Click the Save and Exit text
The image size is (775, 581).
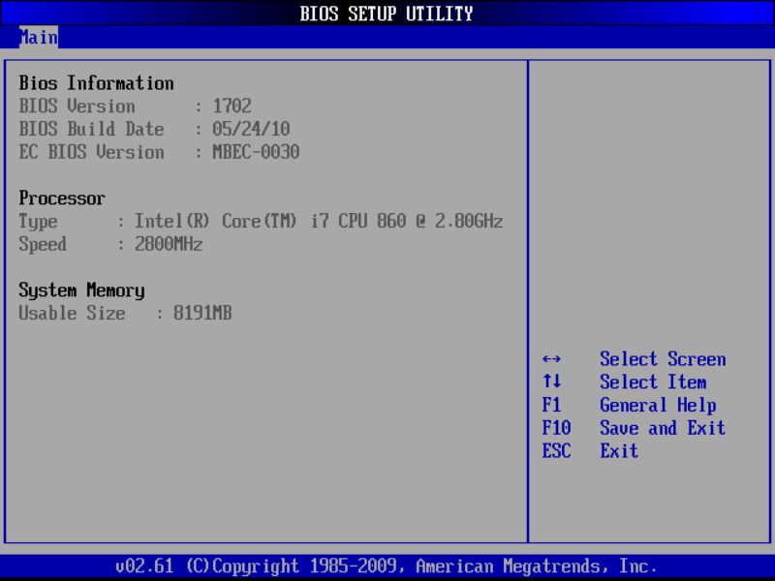[x=663, y=428]
